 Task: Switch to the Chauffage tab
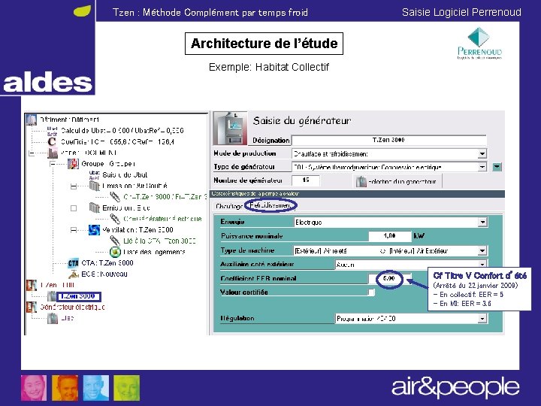click(x=228, y=206)
